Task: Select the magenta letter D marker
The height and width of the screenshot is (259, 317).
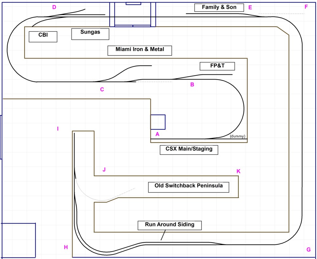Action: click(54, 7)
